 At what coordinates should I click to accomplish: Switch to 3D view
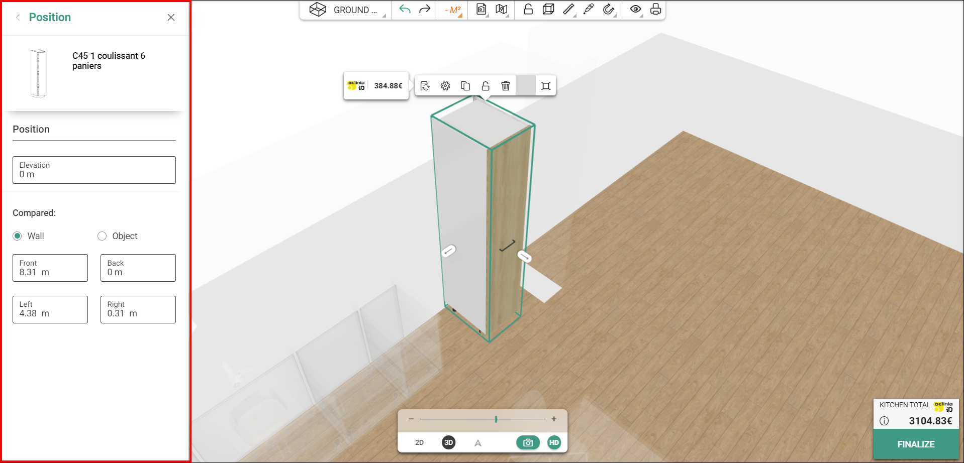pos(449,442)
